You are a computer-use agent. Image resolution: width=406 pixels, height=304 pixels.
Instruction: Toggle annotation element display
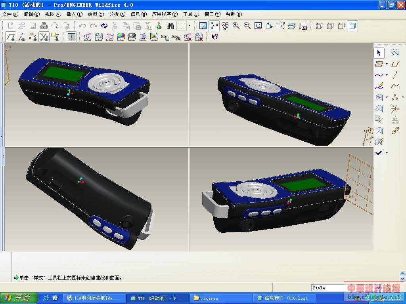click(x=55, y=37)
